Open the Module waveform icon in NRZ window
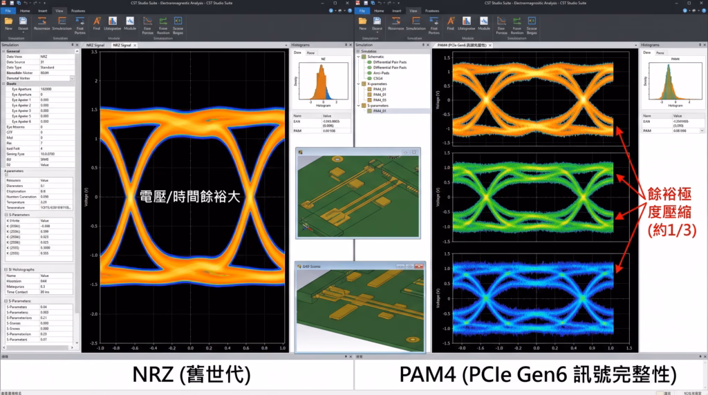 click(x=130, y=21)
